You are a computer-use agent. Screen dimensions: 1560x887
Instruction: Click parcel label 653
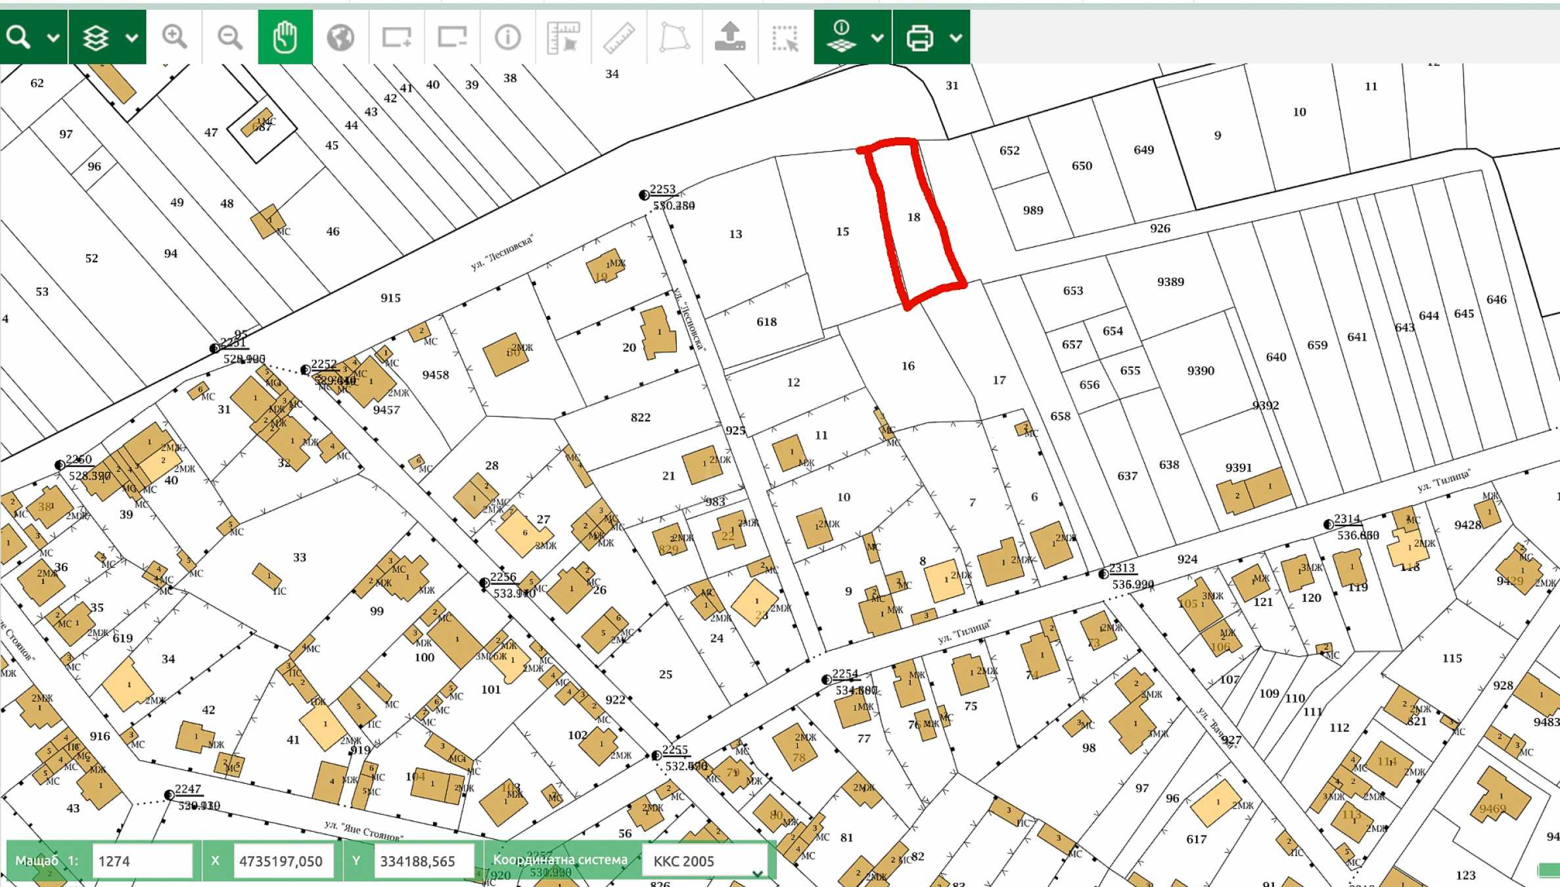point(1073,290)
